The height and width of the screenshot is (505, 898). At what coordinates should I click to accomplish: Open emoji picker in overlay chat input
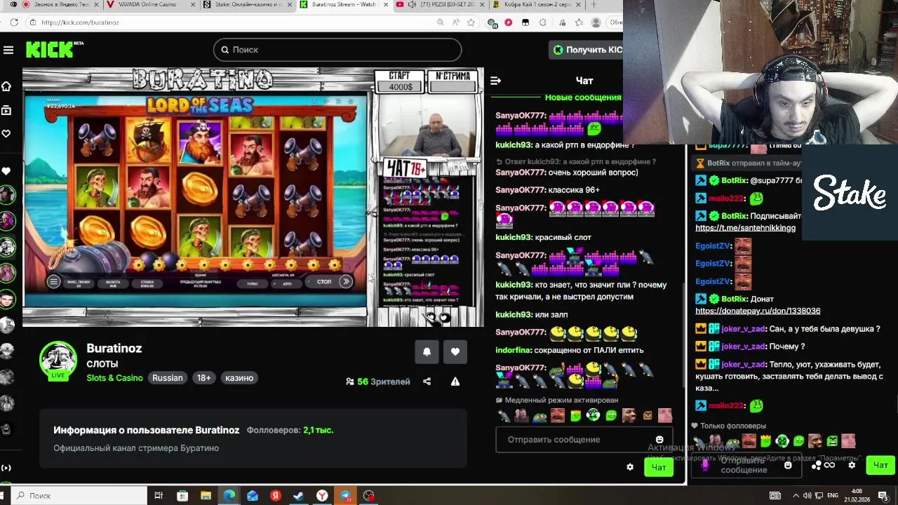(788, 465)
